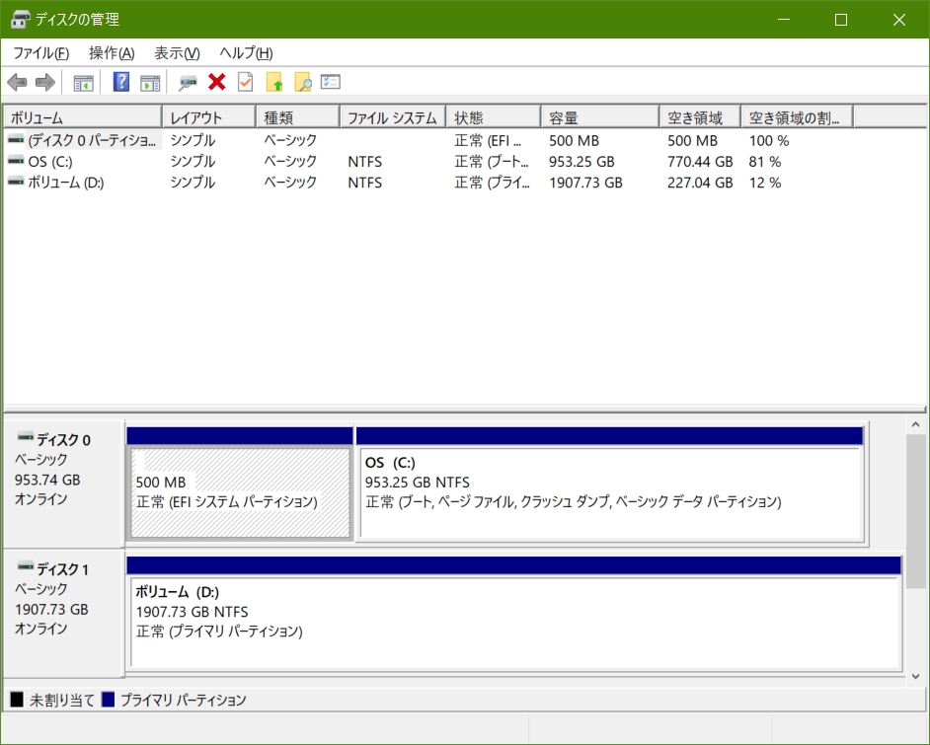Sort by the レイアウト column header
The width and height of the screenshot is (930, 745).
(x=209, y=117)
